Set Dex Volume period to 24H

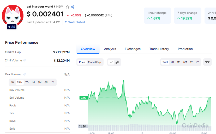tap(20, 82)
